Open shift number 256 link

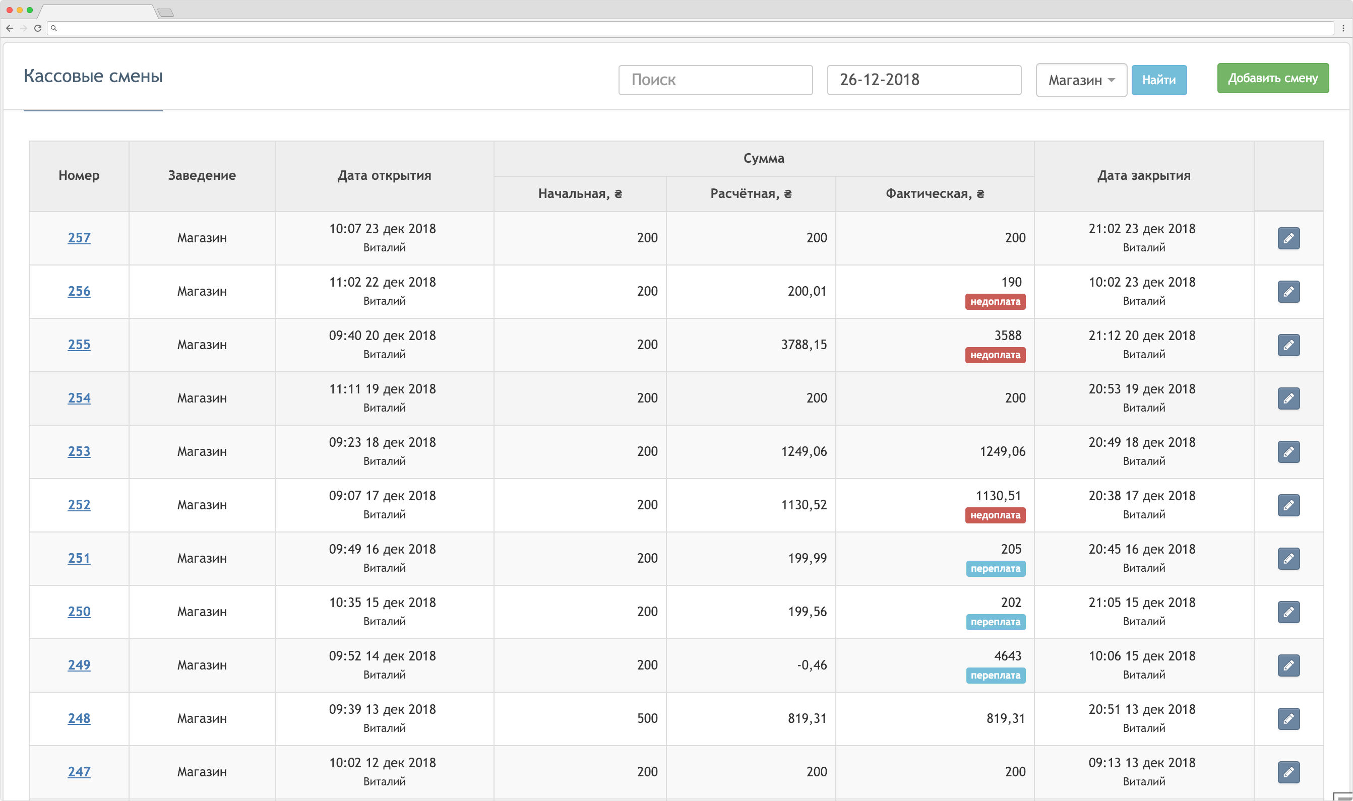coord(79,291)
